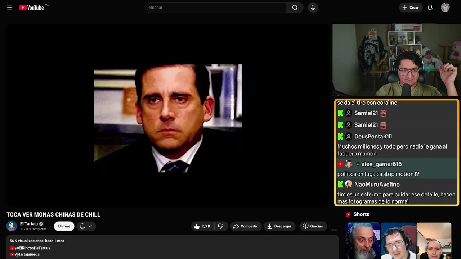
Task: Click the magnifier search button
Action: coord(295,8)
